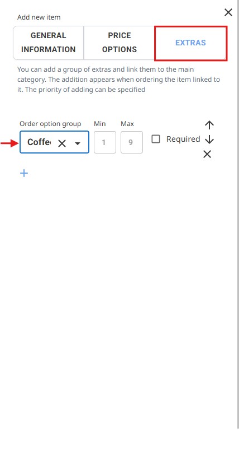Add another extras group with plus icon
This screenshot has width=239, height=451.
click(x=24, y=173)
